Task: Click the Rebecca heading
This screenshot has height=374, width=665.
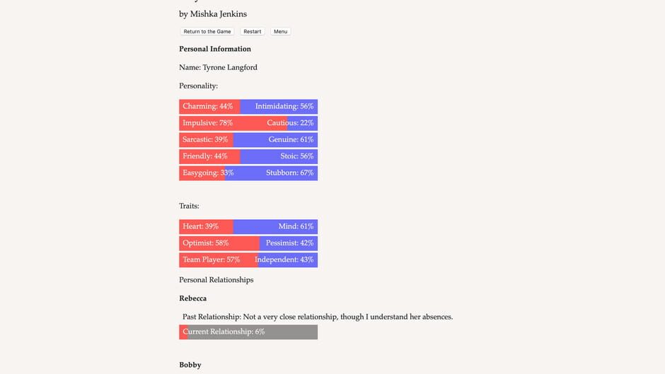Action: point(193,298)
